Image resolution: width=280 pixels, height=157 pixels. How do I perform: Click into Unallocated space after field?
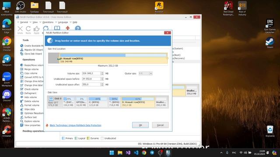[91, 84]
